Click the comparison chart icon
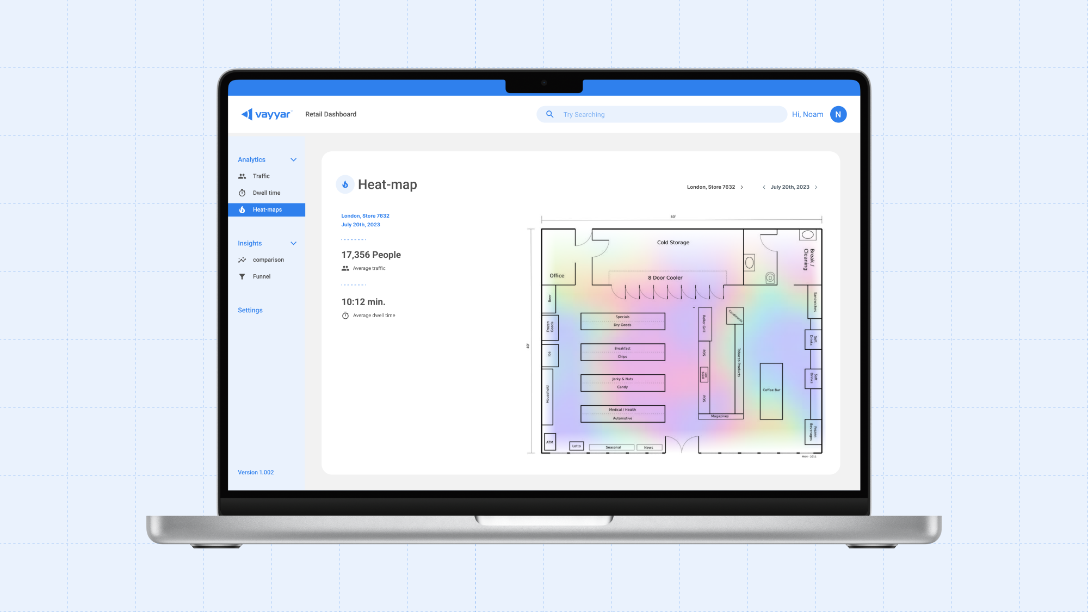 pos(242,260)
